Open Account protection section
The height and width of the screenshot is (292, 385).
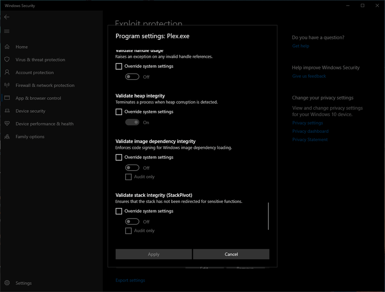(35, 73)
